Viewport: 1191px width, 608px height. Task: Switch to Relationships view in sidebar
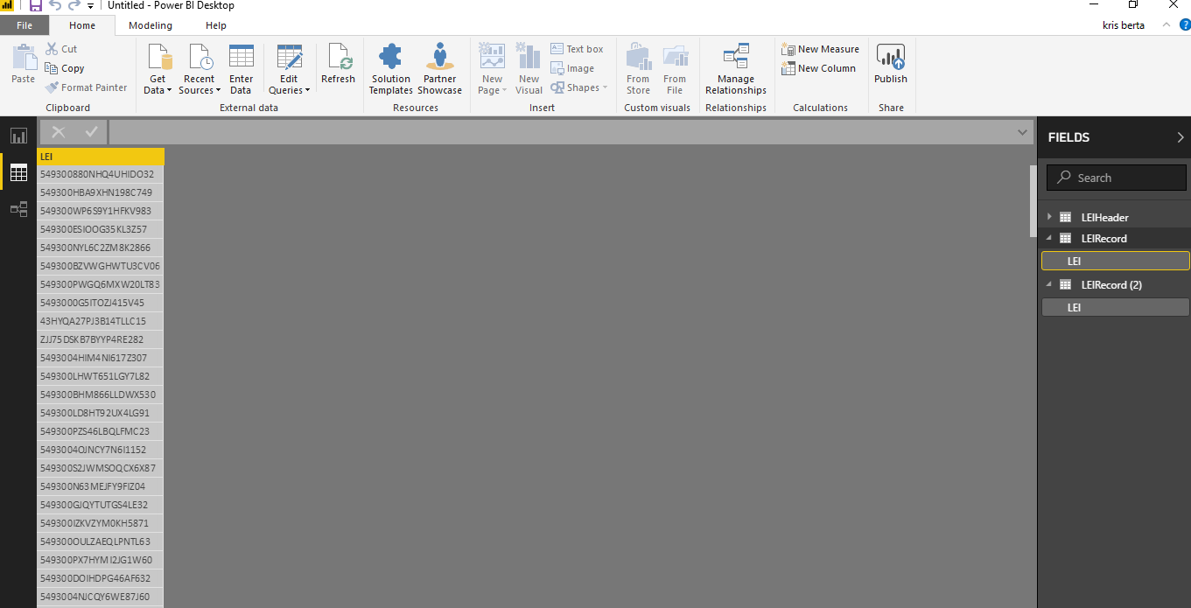click(18, 209)
